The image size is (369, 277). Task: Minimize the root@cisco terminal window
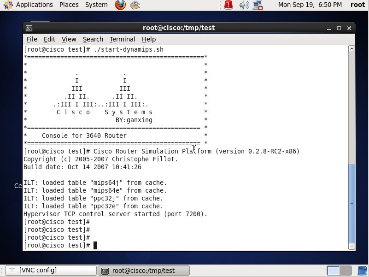[x=329, y=28]
